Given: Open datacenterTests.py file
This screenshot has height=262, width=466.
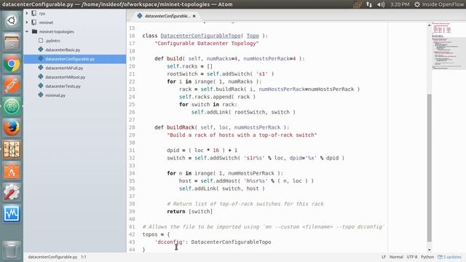Looking at the screenshot, I should [63, 86].
